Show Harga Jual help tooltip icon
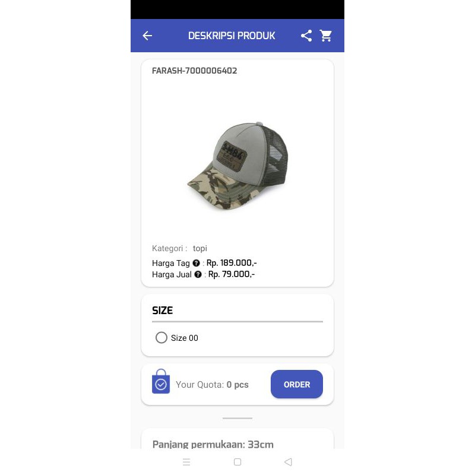475x475 pixels. 198,274
